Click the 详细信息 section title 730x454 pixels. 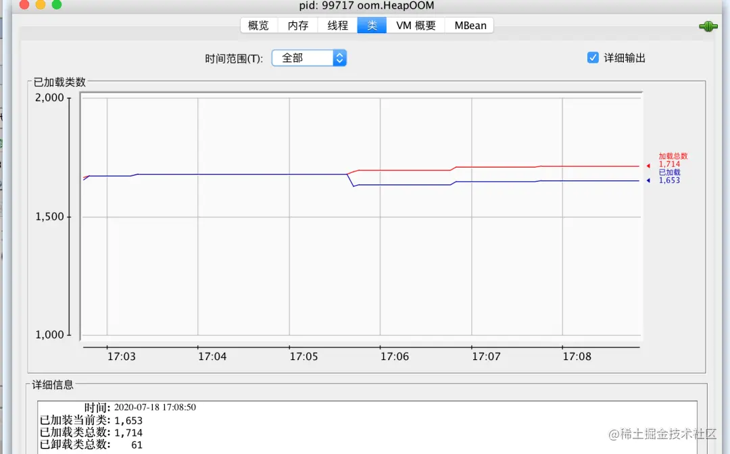pos(53,384)
